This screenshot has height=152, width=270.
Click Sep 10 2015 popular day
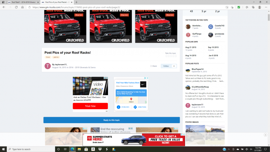[x=213, y=47]
